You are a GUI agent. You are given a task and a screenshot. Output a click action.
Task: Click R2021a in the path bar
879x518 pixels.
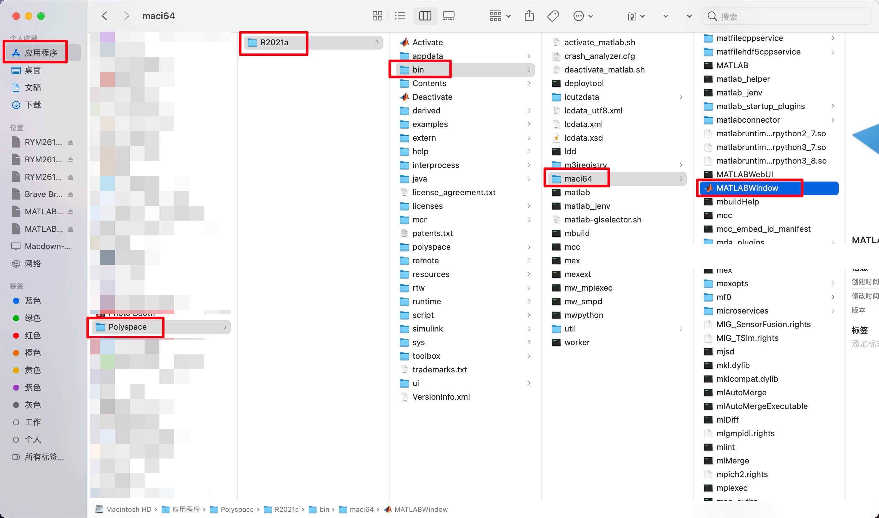tap(281, 509)
